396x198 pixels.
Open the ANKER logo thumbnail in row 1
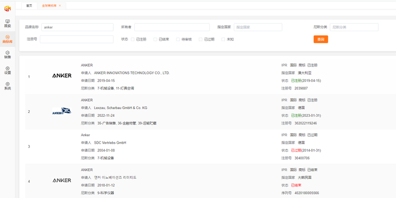(62, 76)
